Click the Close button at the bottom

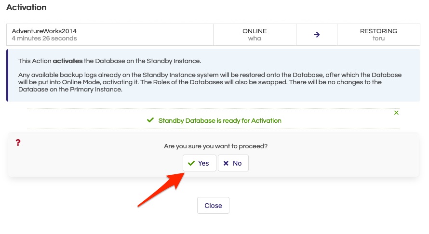(213, 205)
